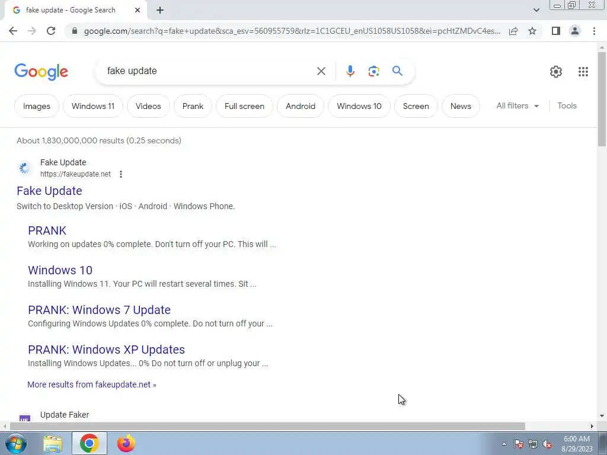
Task: Clear the search box text
Action: 321,71
